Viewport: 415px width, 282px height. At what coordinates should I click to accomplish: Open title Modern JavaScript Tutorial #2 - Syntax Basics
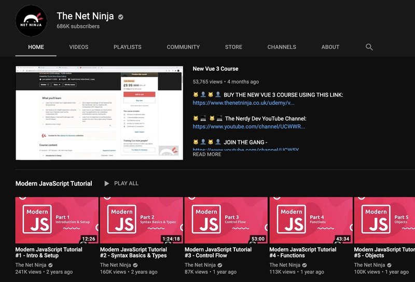(x=133, y=252)
